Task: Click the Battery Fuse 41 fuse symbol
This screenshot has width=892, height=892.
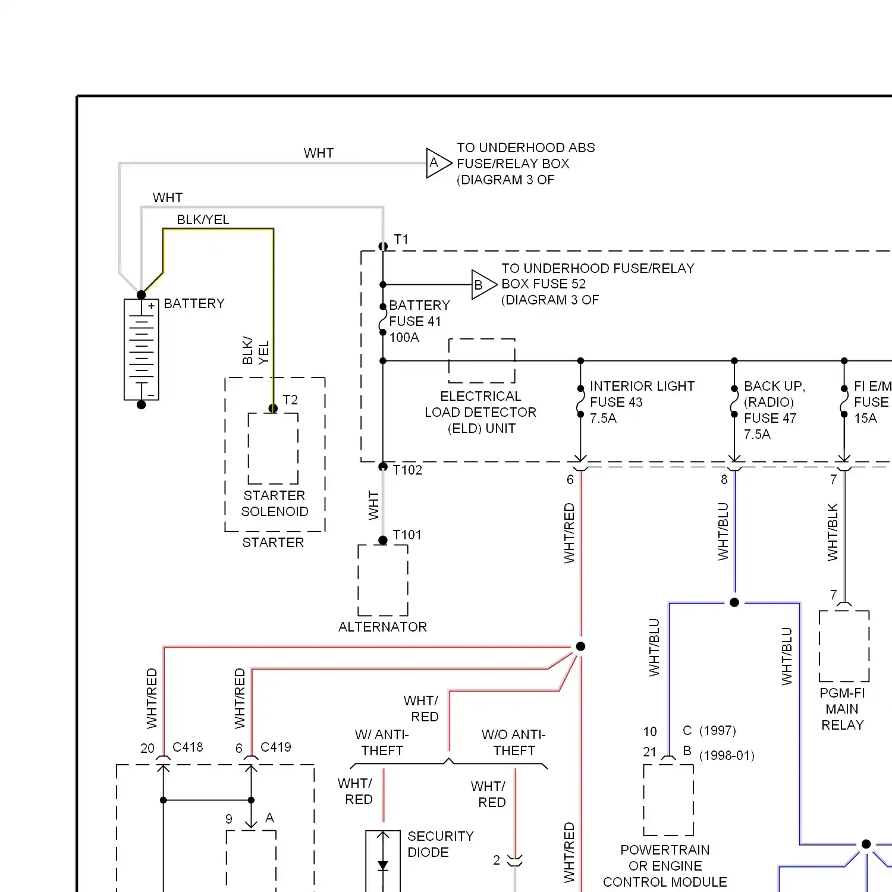Action: (383, 320)
